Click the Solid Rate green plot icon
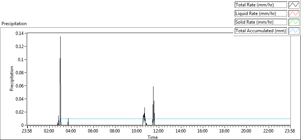This screenshot has width=301, height=140. pos(294,22)
